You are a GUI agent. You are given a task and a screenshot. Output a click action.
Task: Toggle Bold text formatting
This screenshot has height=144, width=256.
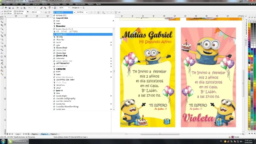tap(91, 12)
